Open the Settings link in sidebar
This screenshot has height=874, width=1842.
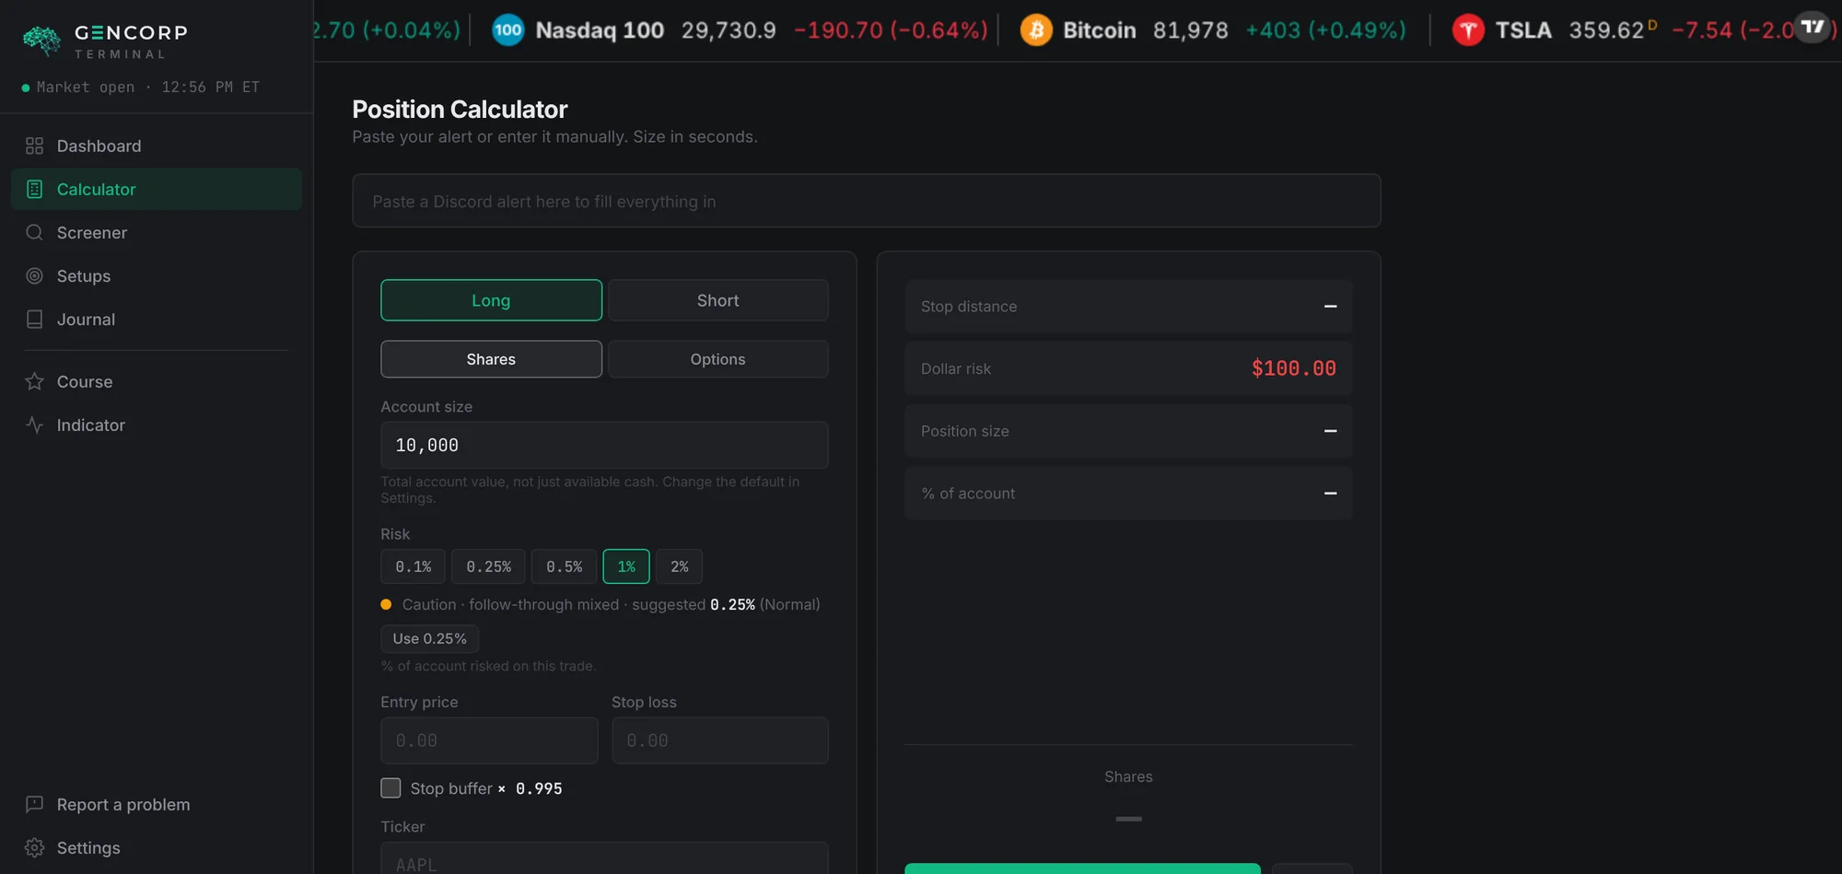click(157, 847)
